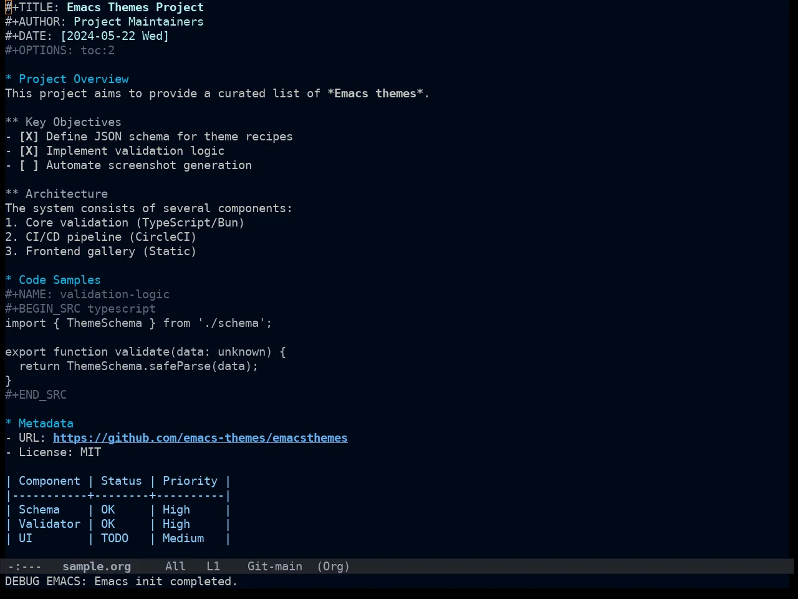The image size is (798, 599).
Task: Click the UI table cell
Action: click(26, 538)
